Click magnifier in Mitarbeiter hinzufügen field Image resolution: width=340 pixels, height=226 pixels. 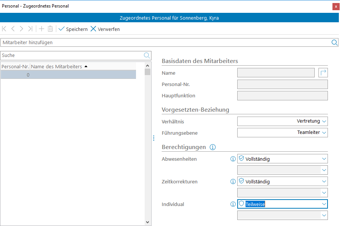point(334,43)
